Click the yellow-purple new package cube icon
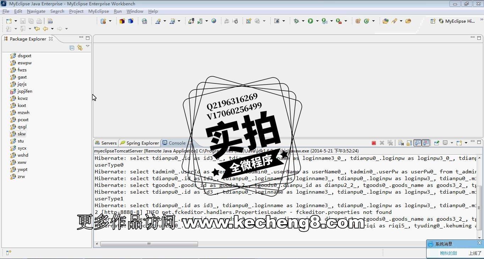484x259 pixels. [x=122, y=21]
